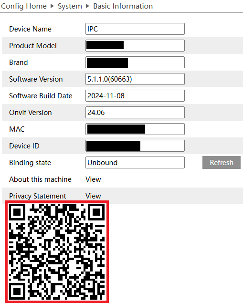Click the Product Model label
Image resolution: width=243 pixels, height=303 pixels.
coord(33,46)
